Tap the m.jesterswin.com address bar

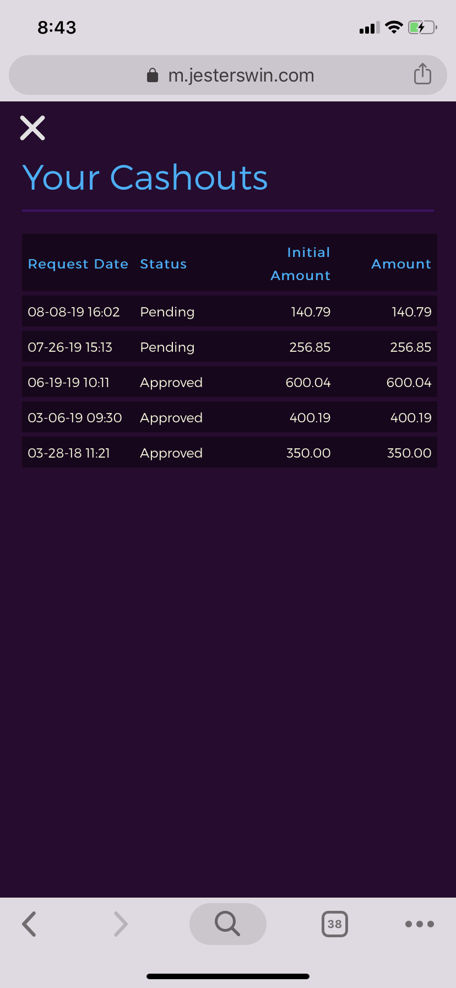(x=241, y=76)
